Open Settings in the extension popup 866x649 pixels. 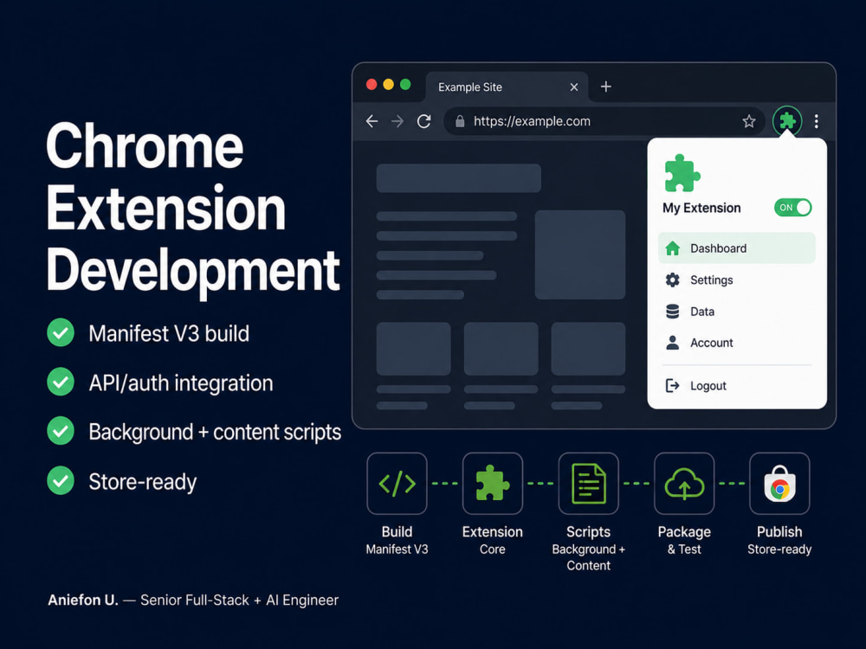737,280
